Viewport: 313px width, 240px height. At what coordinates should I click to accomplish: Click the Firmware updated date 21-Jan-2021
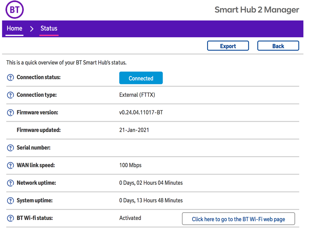pos(134,130)
